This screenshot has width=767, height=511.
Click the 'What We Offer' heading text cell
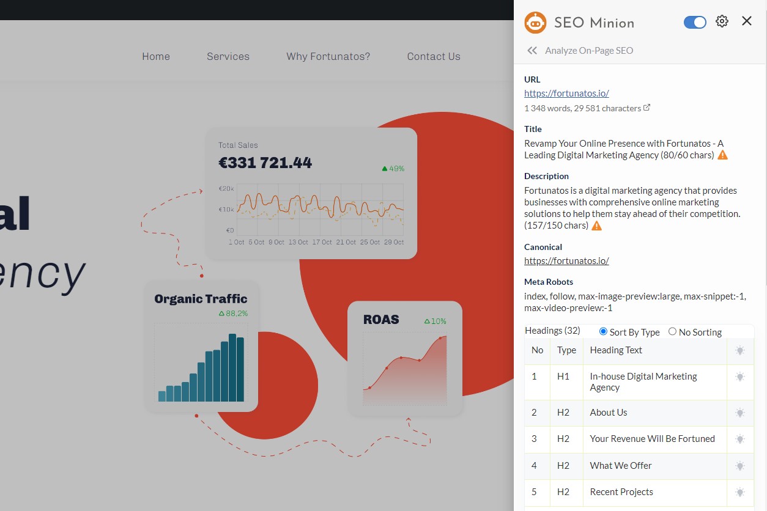(x=655, y=466)
